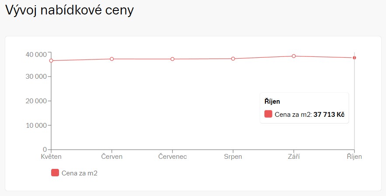The image size is (386, 196).
Task: Click the red legend swatch below the chart
Action: tap(55, 173)
